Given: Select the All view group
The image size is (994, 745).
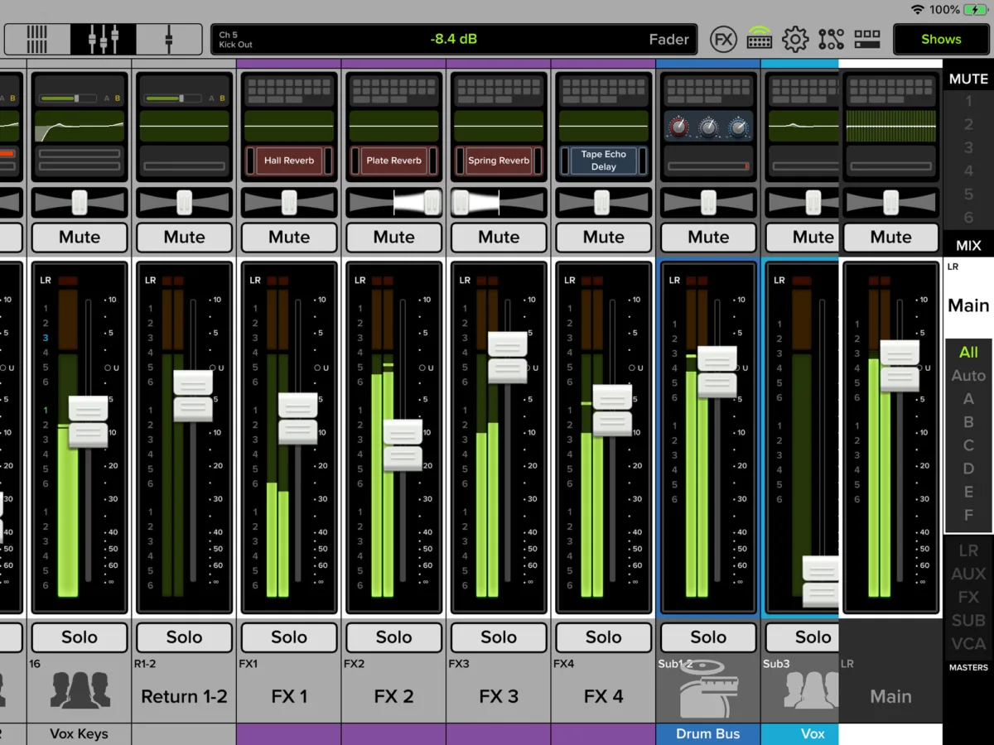Looking at the screenshot, I should click(968, 352).
